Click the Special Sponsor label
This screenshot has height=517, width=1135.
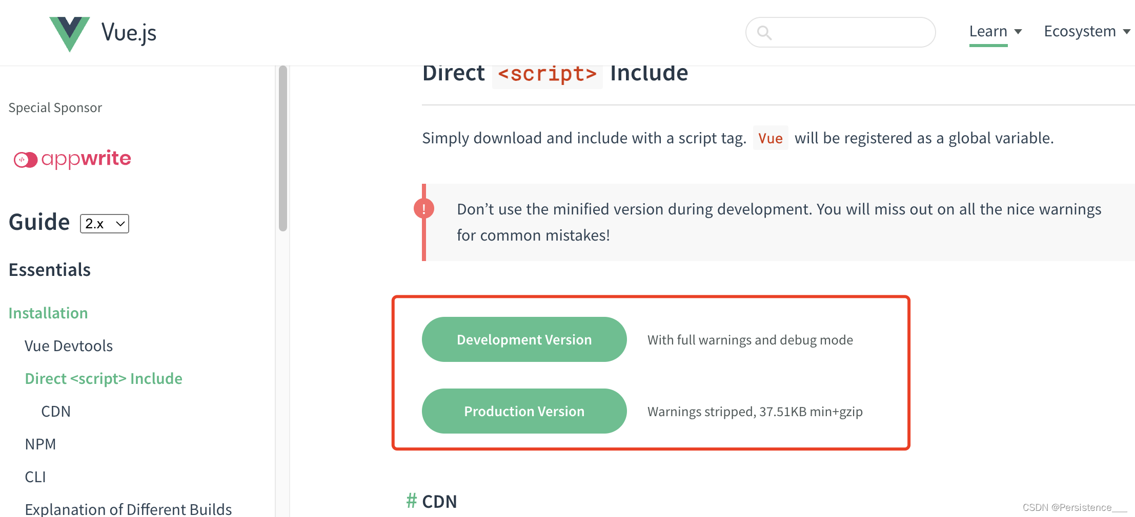click(55, 107)
